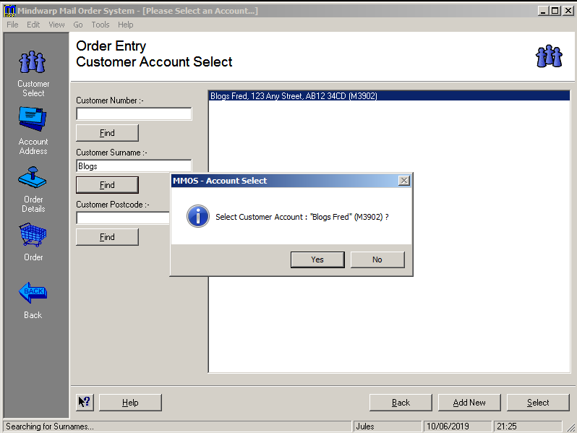This screenshot has width=577, height=433.
Task: Open the Customer Select sidebar icon
Action: pos(33,61)
